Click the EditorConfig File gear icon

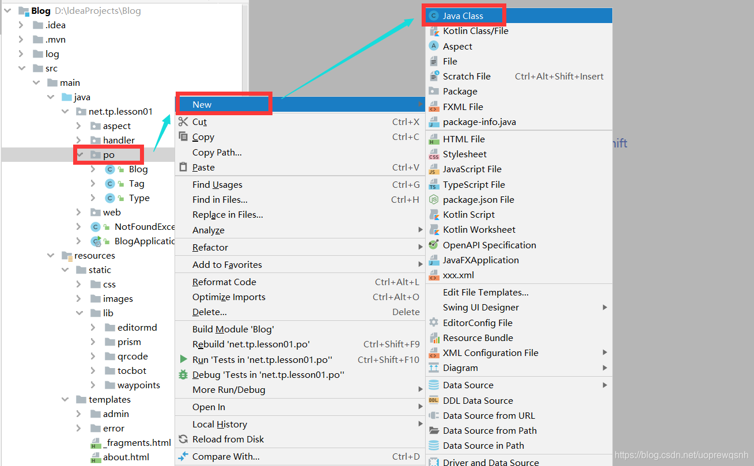point(434,323)
